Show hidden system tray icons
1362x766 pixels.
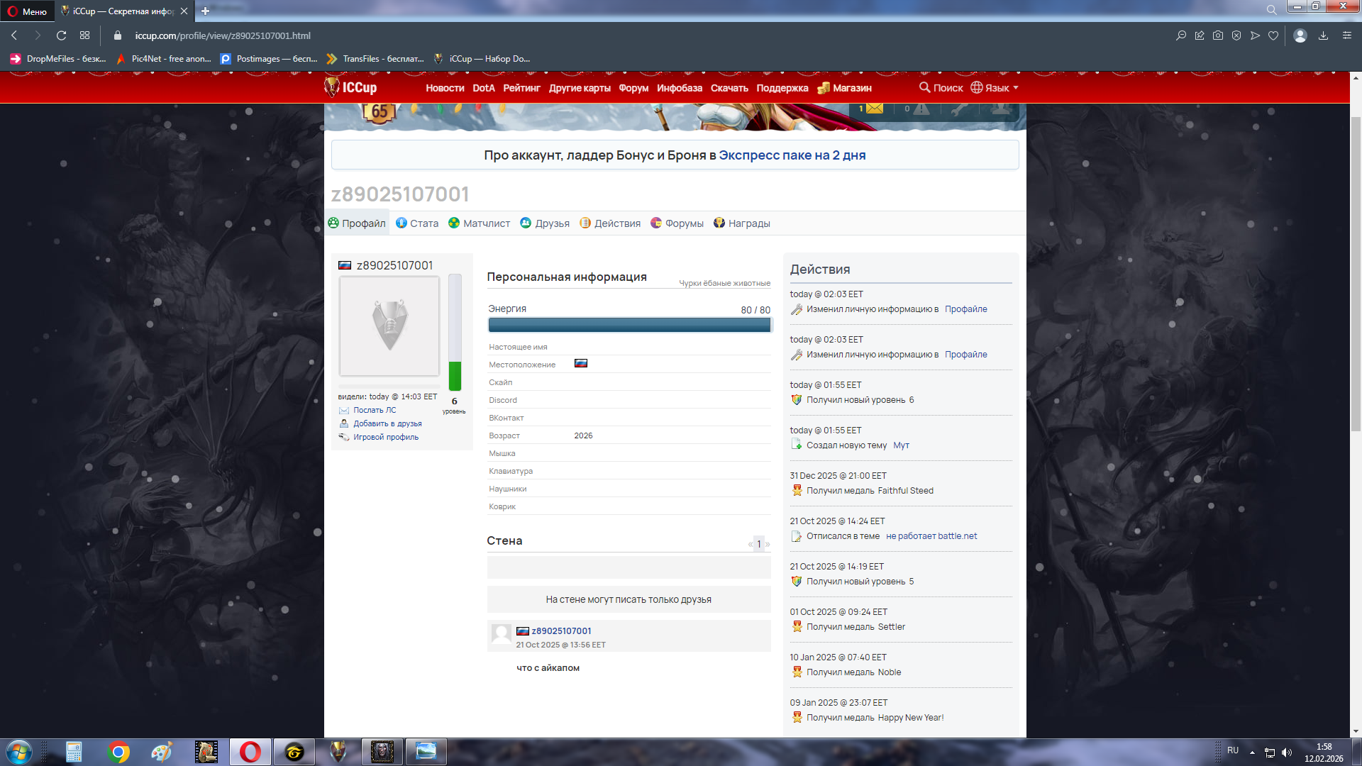[x=1252, y=752]
